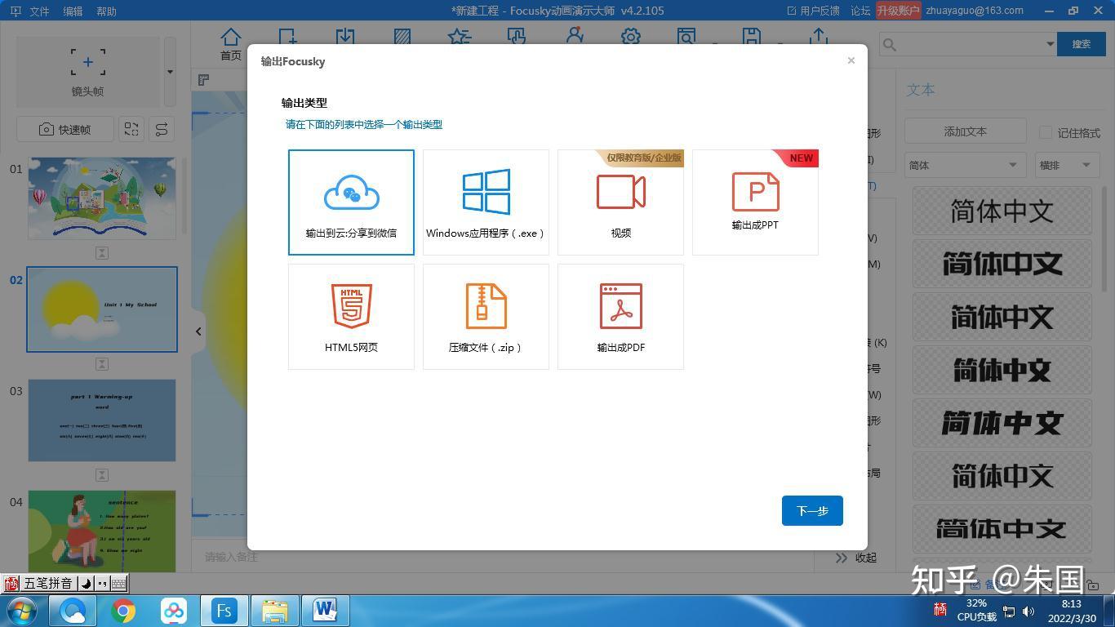Viewport: 1115px width, 627px height.
Task: Choose 输出成PPT output type
Action: pyautogui.click(x=755, y=202)
